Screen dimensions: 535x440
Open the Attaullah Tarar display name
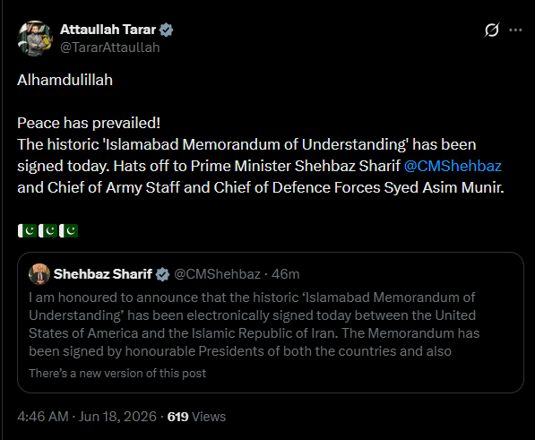(x=108, y=30)
